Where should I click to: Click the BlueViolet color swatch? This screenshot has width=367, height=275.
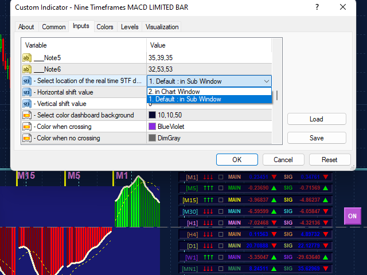tap(153, 127)
